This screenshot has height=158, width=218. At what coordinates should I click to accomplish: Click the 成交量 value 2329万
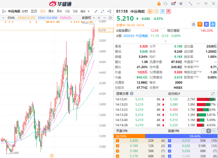(211, 47)
